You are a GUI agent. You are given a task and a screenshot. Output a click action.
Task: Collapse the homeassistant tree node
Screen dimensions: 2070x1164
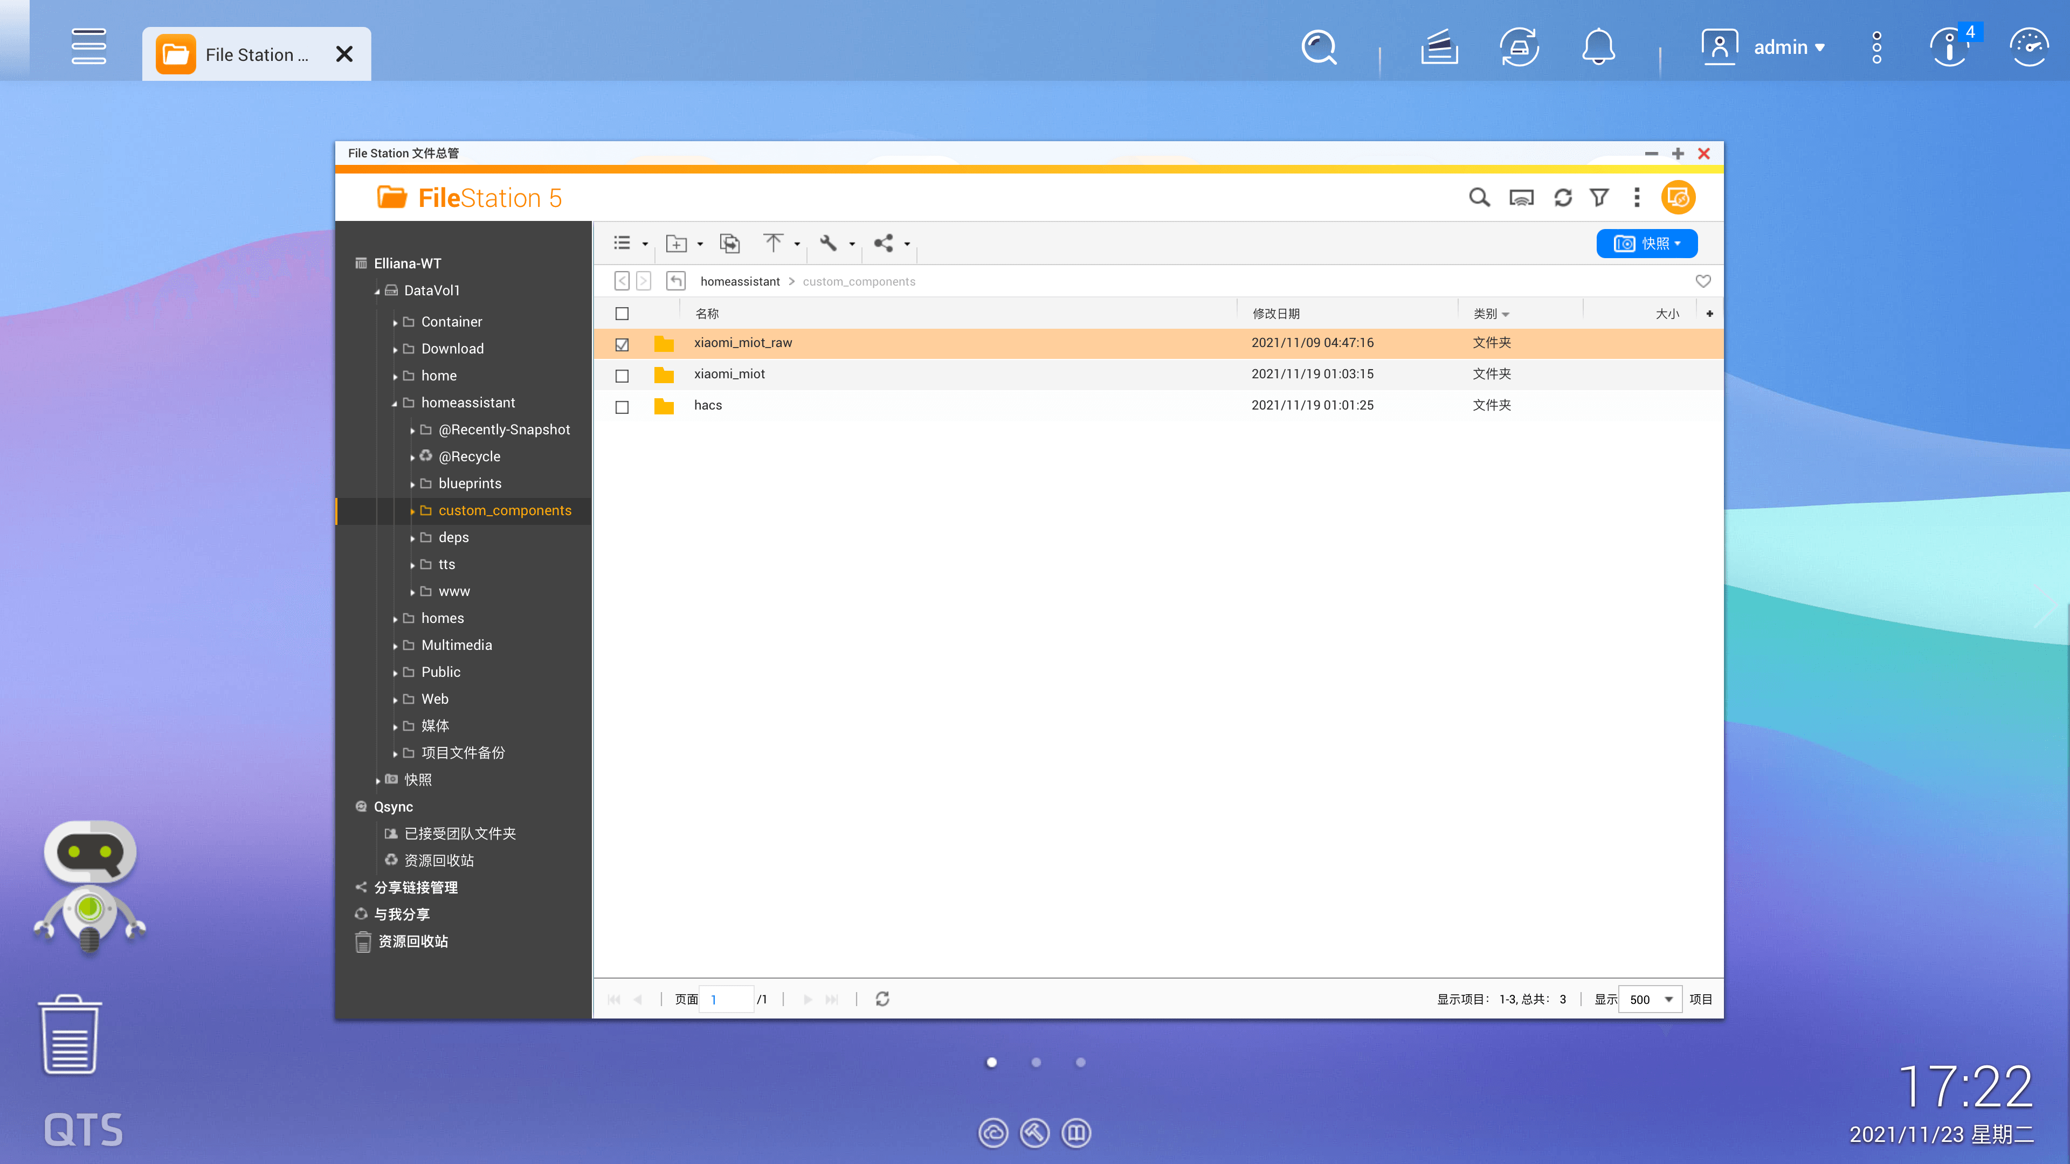point(395,403)
